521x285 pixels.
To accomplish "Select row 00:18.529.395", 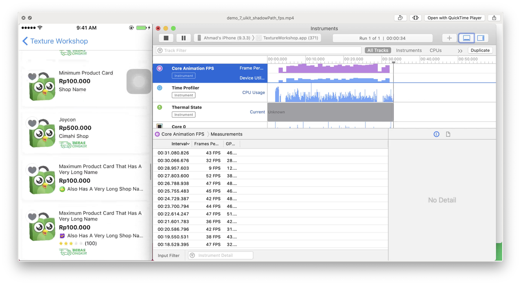I will tap(271, 244).
